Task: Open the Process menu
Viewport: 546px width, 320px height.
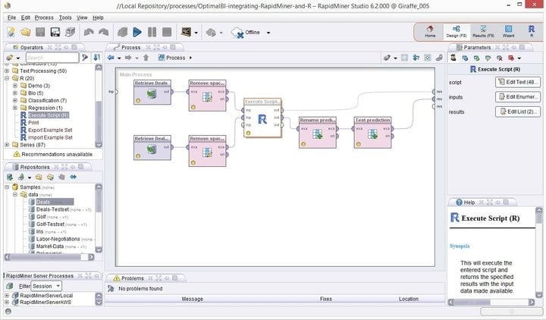Action: (x=44, y=17)
